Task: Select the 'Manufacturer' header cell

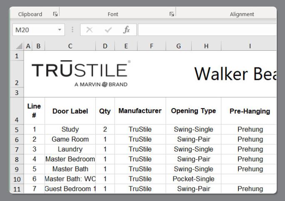Action: (140, 111)
